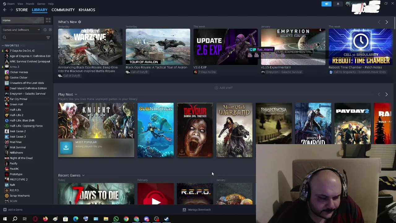396x223 pixels.
Task: Select Clicker Heroes in game list
Action: click(19, 72)
